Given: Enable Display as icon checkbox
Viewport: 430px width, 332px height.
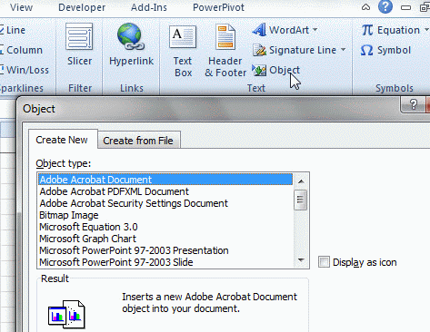Looking at the screenshot, I should 324,262.
